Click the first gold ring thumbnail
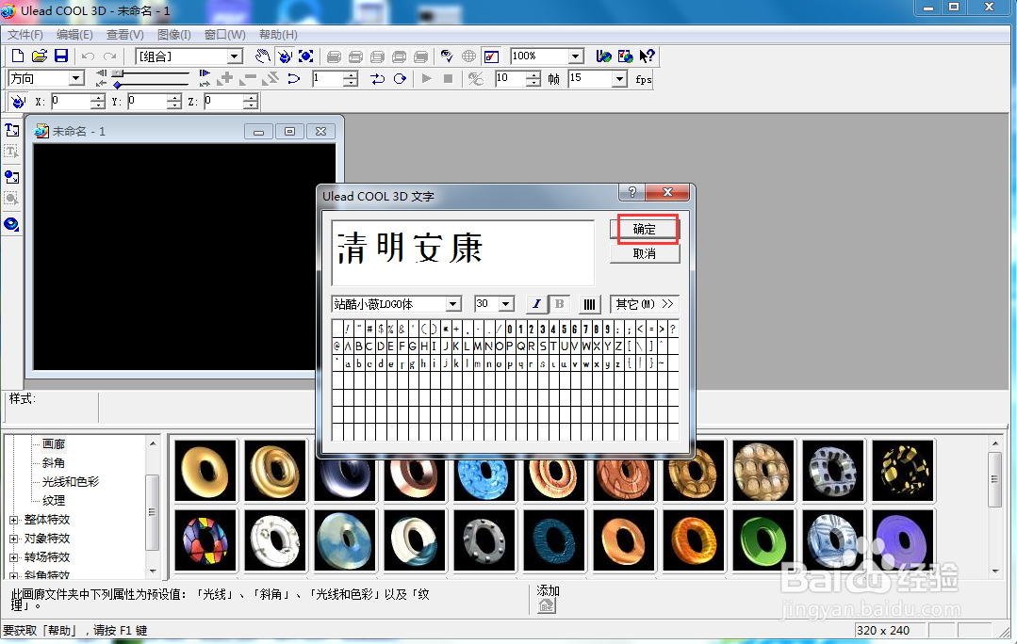Image resolution: width=1017 pixels, height=644 pixels. coord(205,471)
